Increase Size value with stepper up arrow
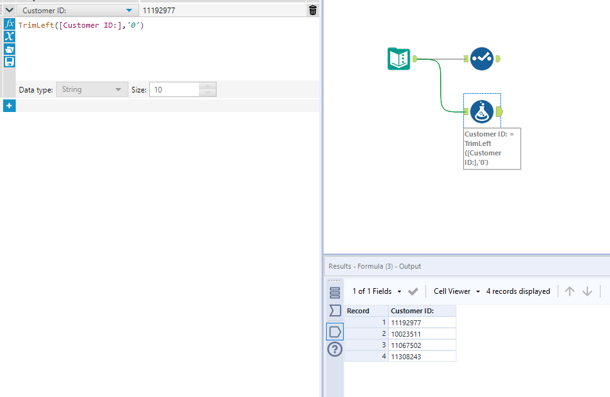The width and height of the screenshot is (610, 397). pyautogui.click(x=208, y=86)
